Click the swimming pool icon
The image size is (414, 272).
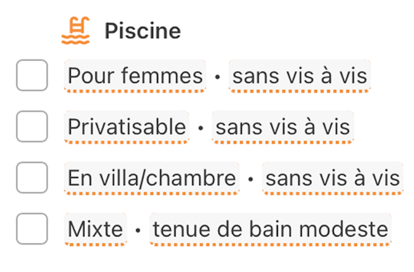pos(75,31)
